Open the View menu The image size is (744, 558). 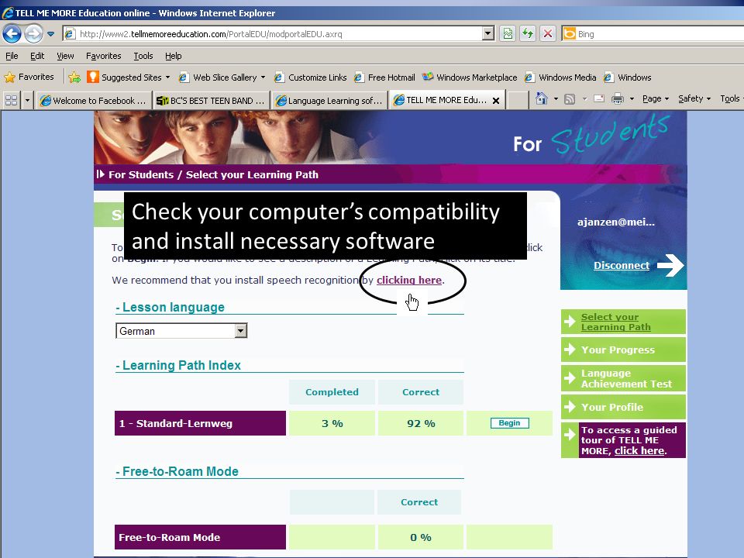coord(65,56)
